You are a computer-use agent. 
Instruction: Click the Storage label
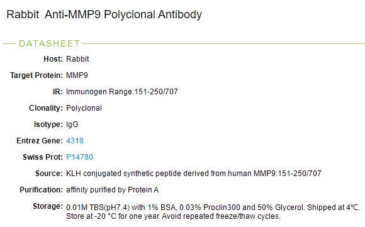(48, 206)
